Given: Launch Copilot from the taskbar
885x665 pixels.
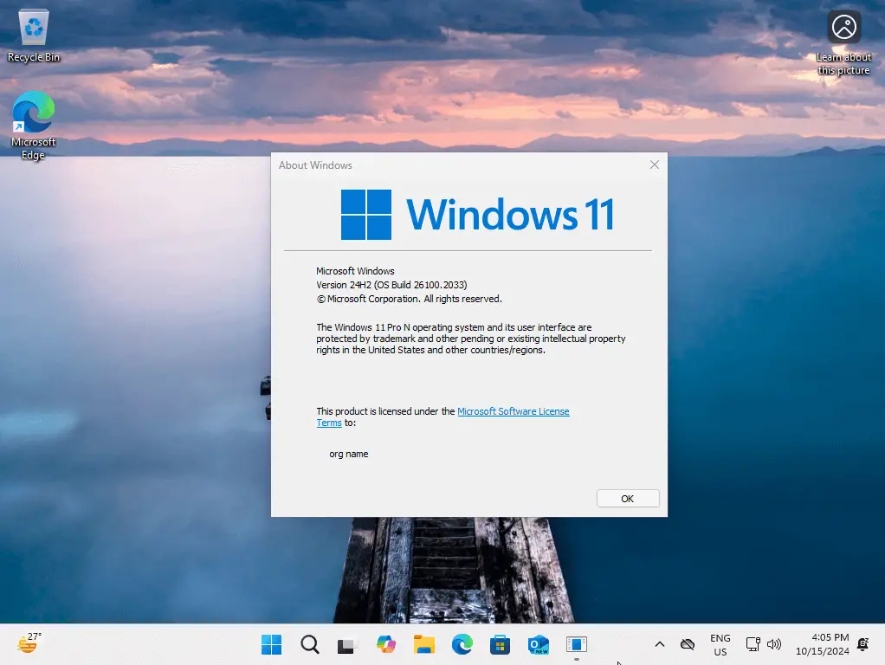Looking at the screenshot, I should click(x=385, y=644).
